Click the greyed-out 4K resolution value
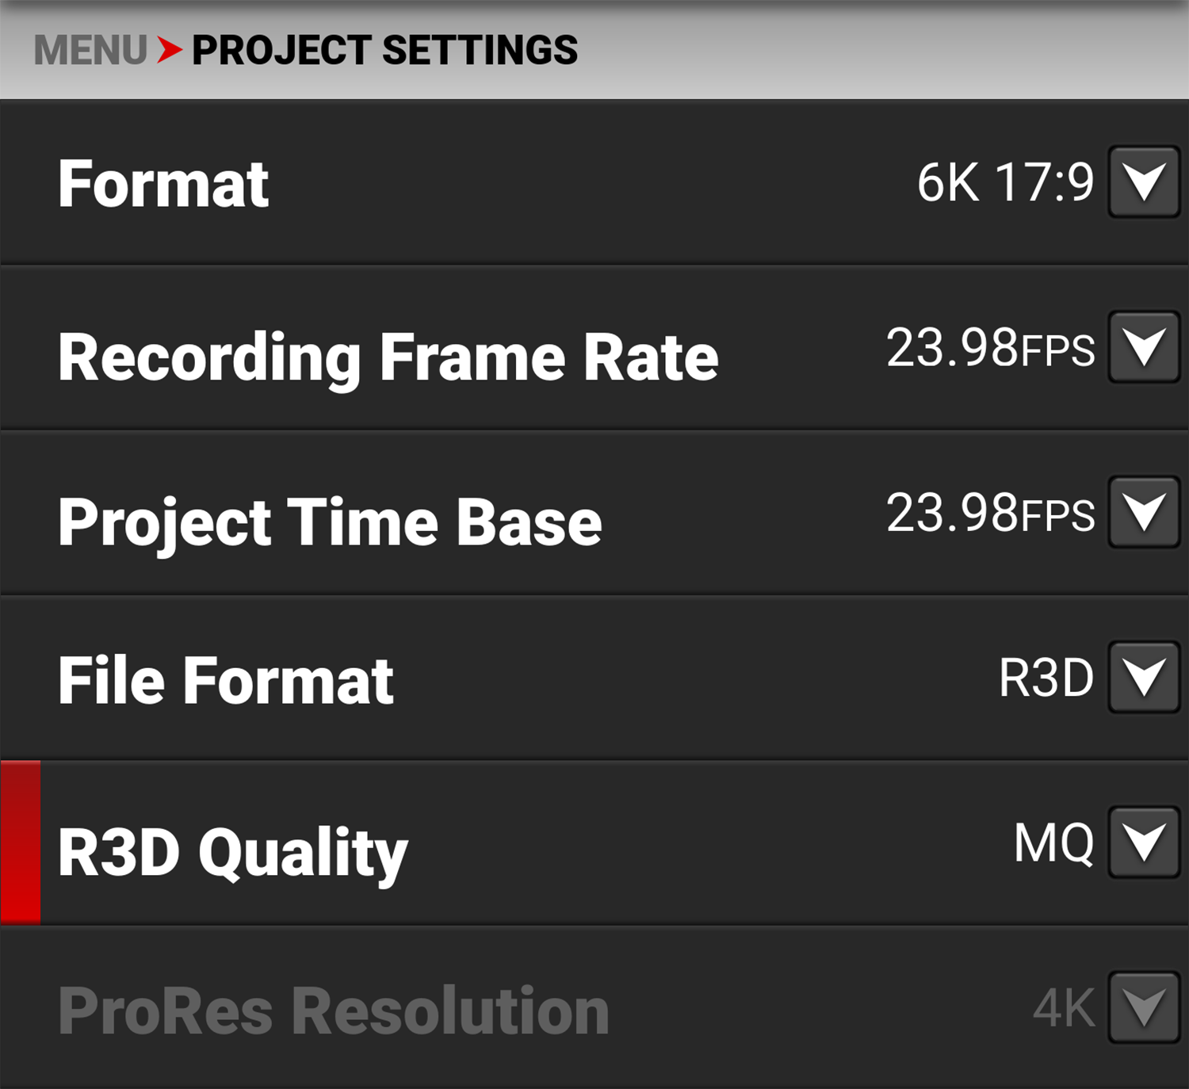Viewport: 1189px width, 1089px height. click(1063, 1008)
